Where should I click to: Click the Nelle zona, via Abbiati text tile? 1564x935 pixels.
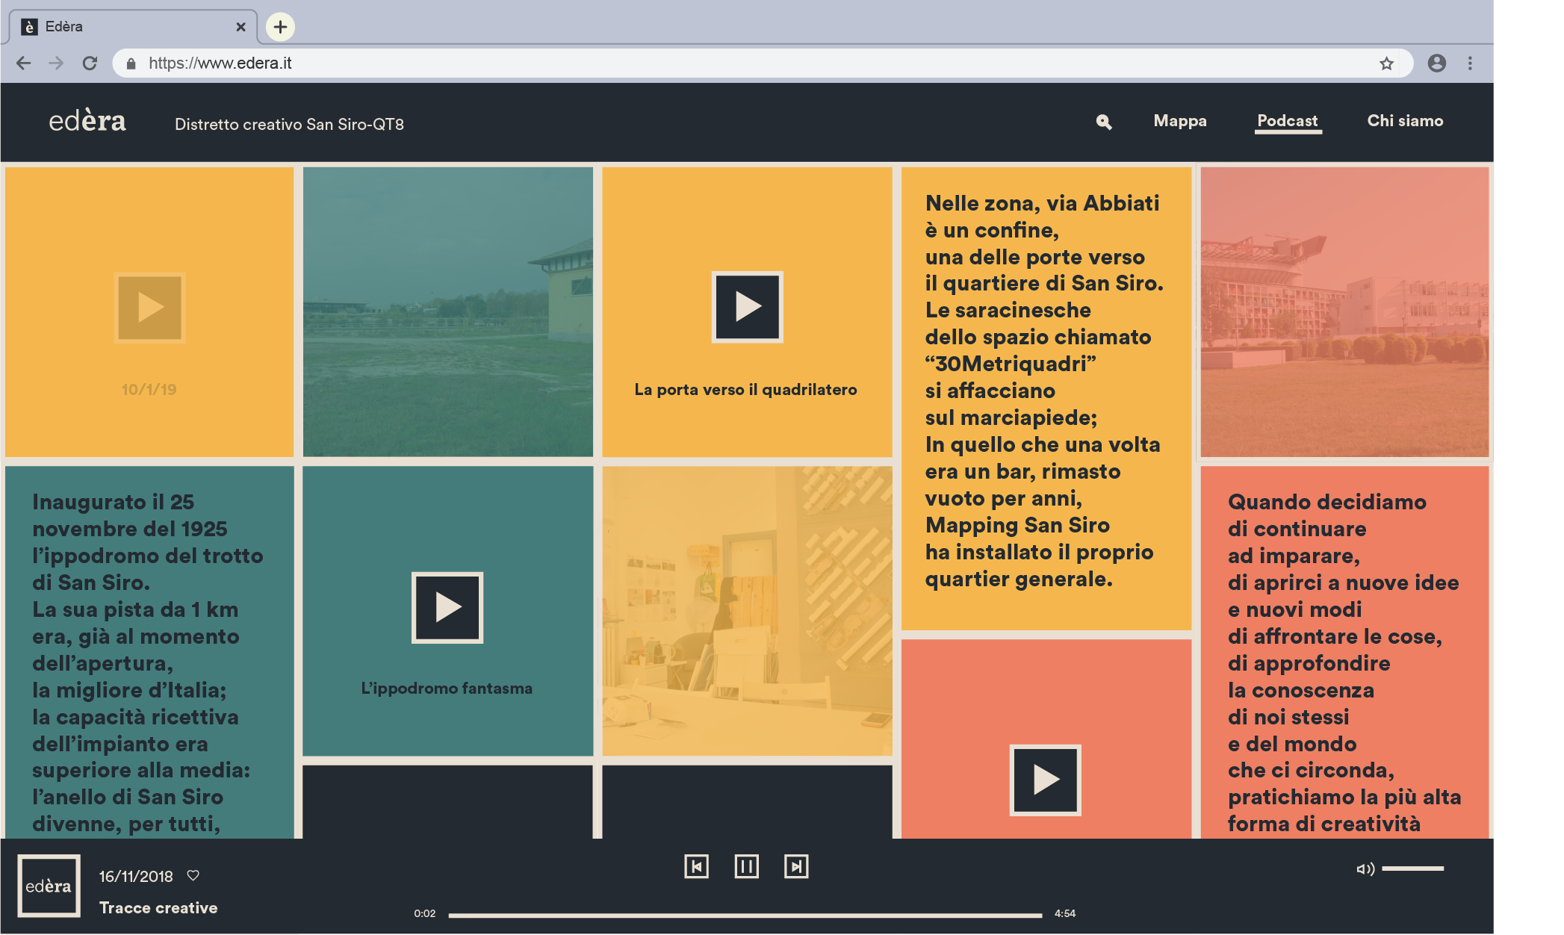pos(1046,398)
